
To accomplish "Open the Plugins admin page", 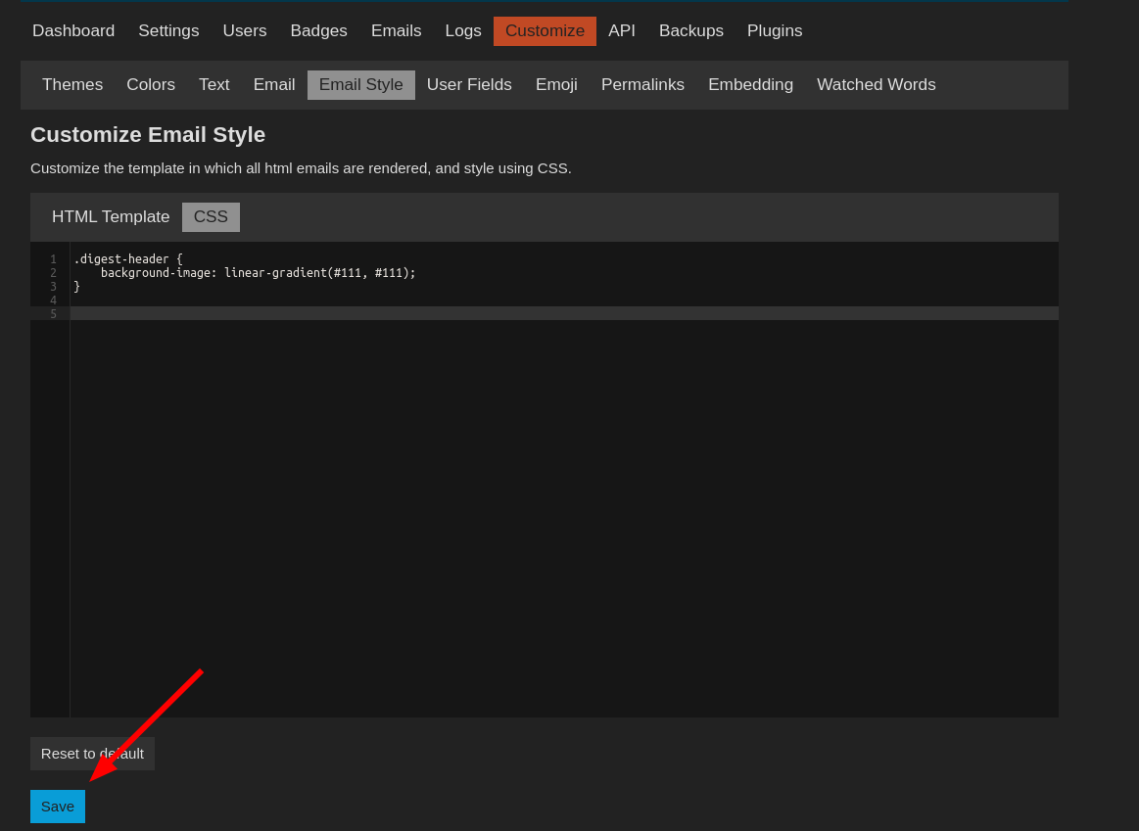I will 775,31.
